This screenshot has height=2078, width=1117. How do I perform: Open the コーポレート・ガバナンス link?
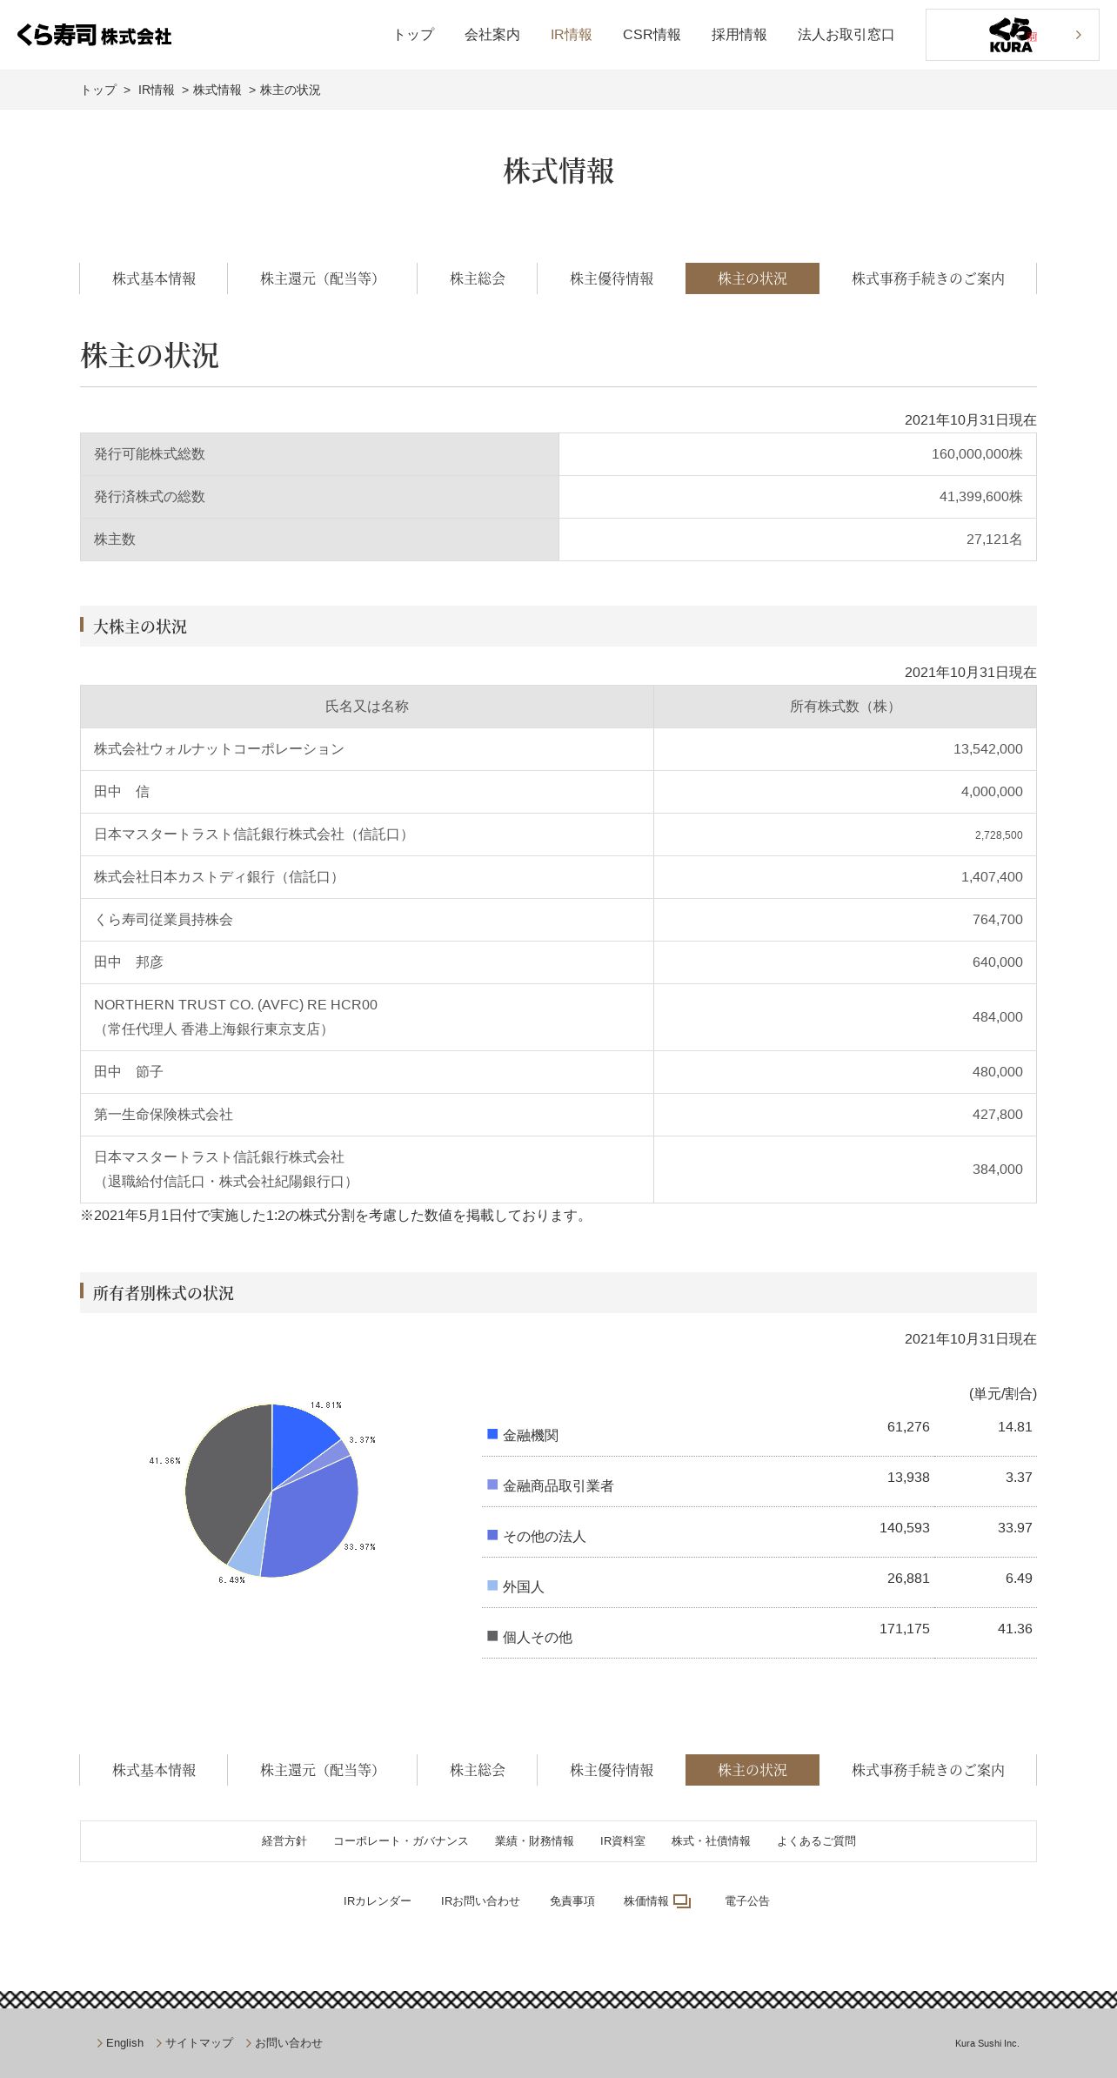tap(401, 1841)
